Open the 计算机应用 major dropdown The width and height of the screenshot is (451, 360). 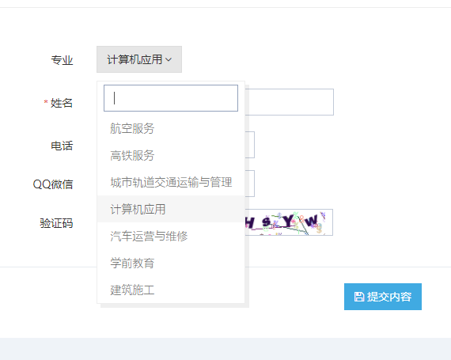point(139,59)
